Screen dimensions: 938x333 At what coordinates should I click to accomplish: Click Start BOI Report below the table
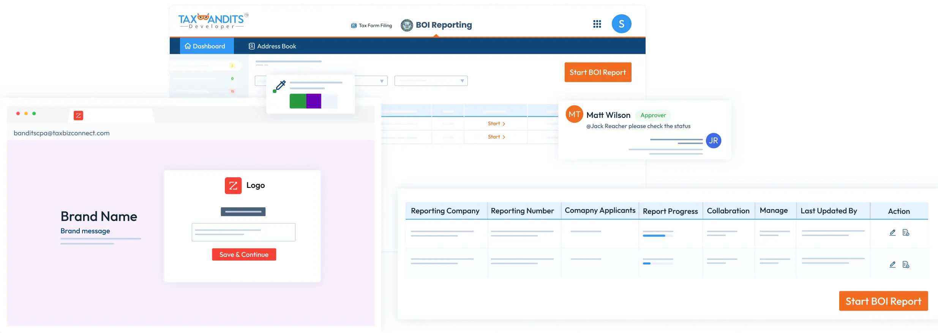[x=883, y=301]
